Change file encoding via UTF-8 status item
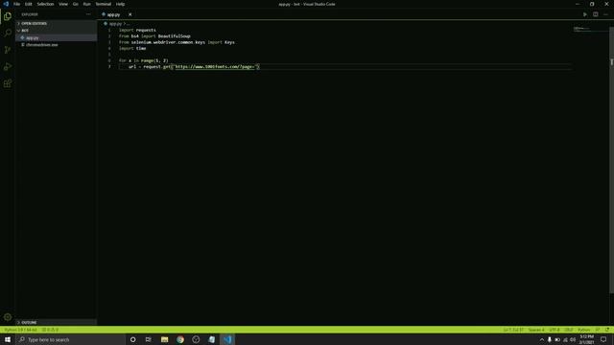This screenshot has width=614, height=345. pyautogui.click(x=555, y=330)
